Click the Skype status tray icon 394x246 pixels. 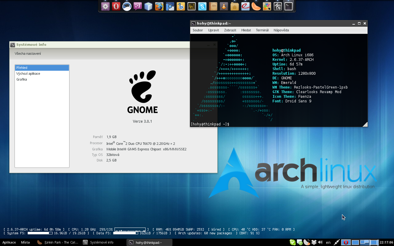(293, 242)
